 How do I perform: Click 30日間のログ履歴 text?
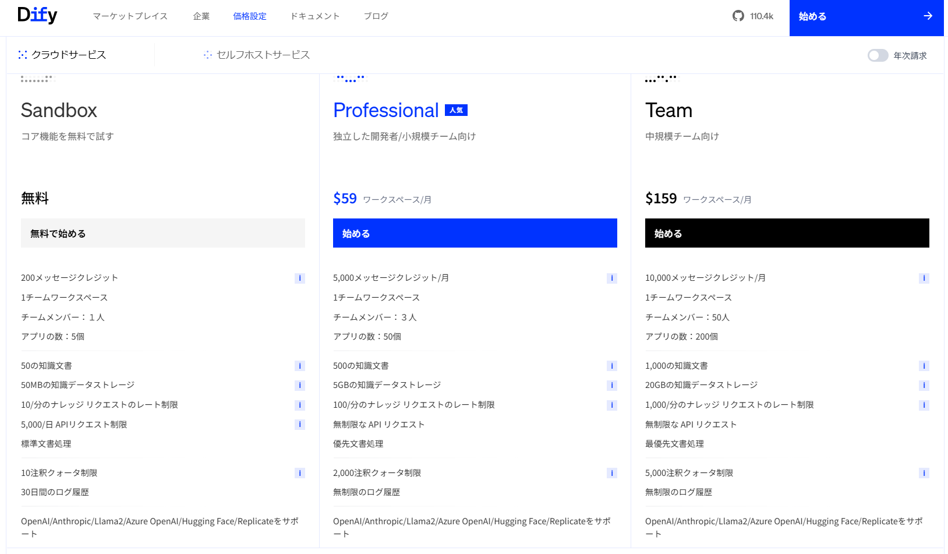tap(55, 492)
